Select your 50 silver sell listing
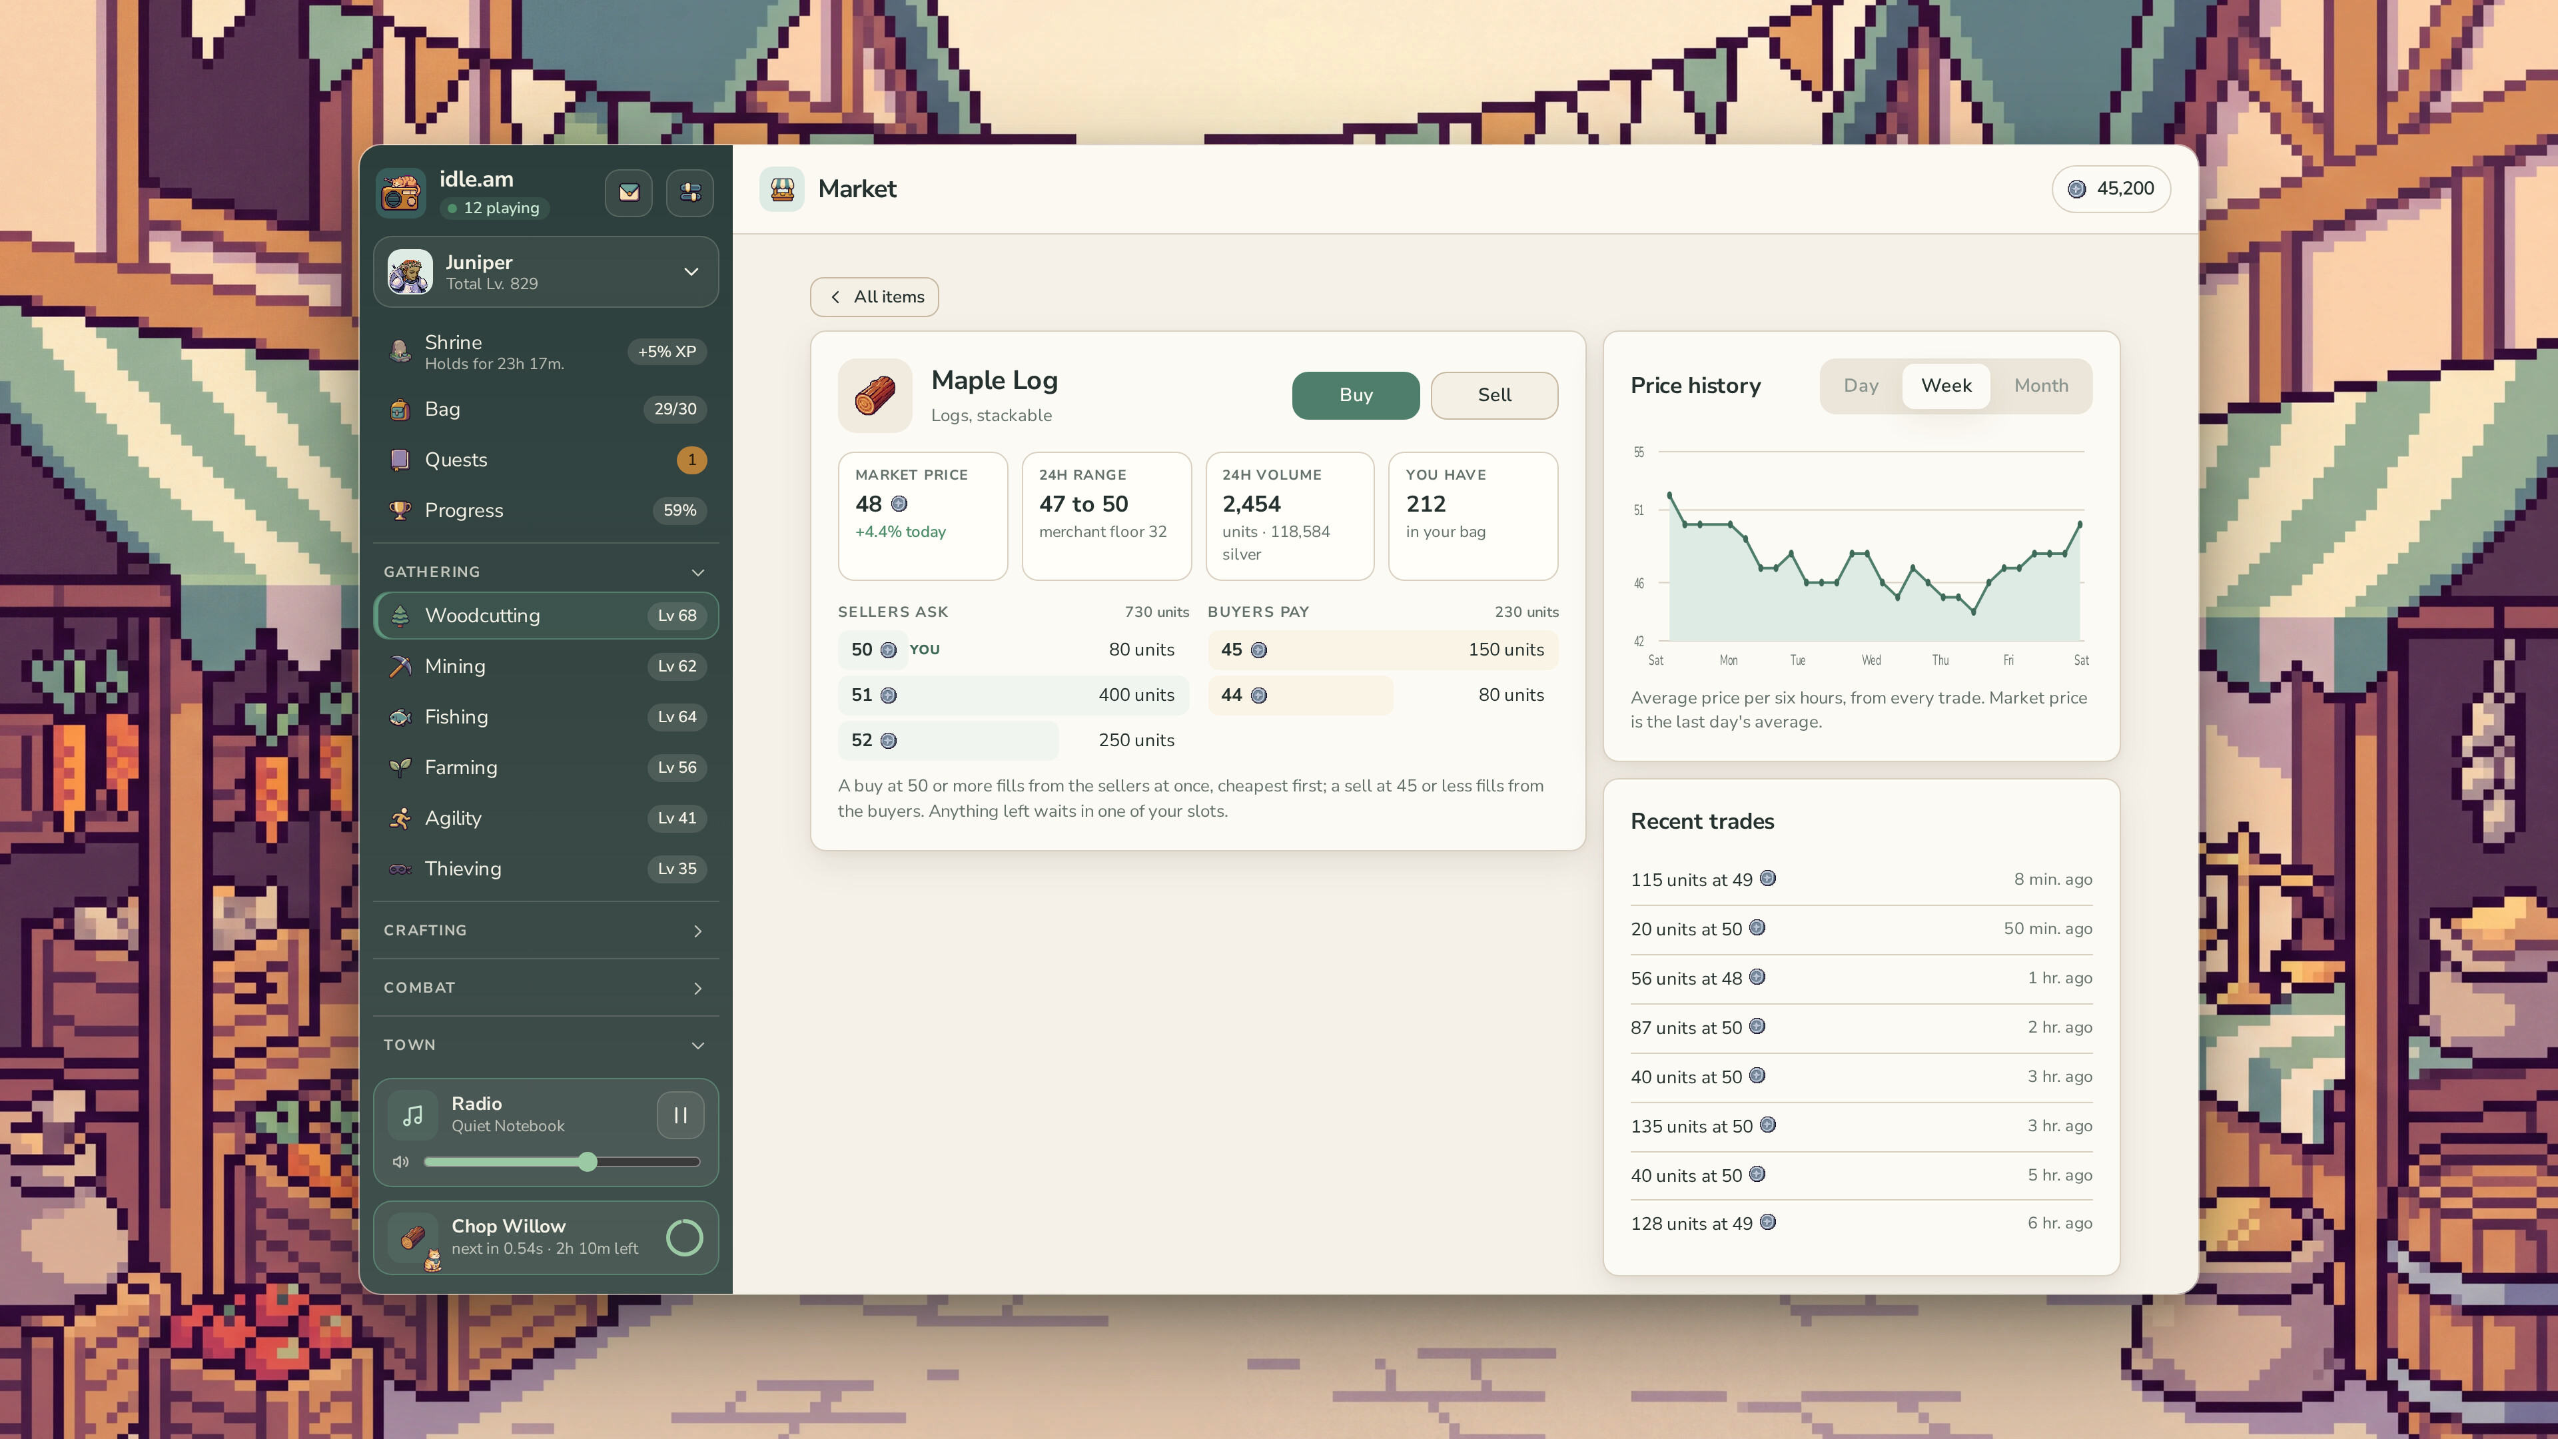This screenshot has width=2558, height=1439. pos(1013,650)
